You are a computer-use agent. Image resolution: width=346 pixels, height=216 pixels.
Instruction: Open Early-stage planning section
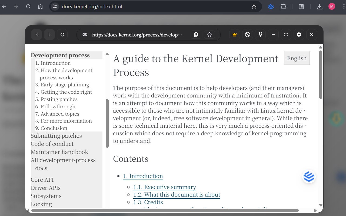pyautogui.click(x=62, y=85)
